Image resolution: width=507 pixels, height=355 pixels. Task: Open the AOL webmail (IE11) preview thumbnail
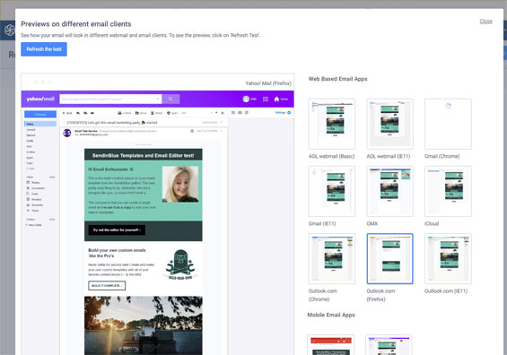coord(389,124)
